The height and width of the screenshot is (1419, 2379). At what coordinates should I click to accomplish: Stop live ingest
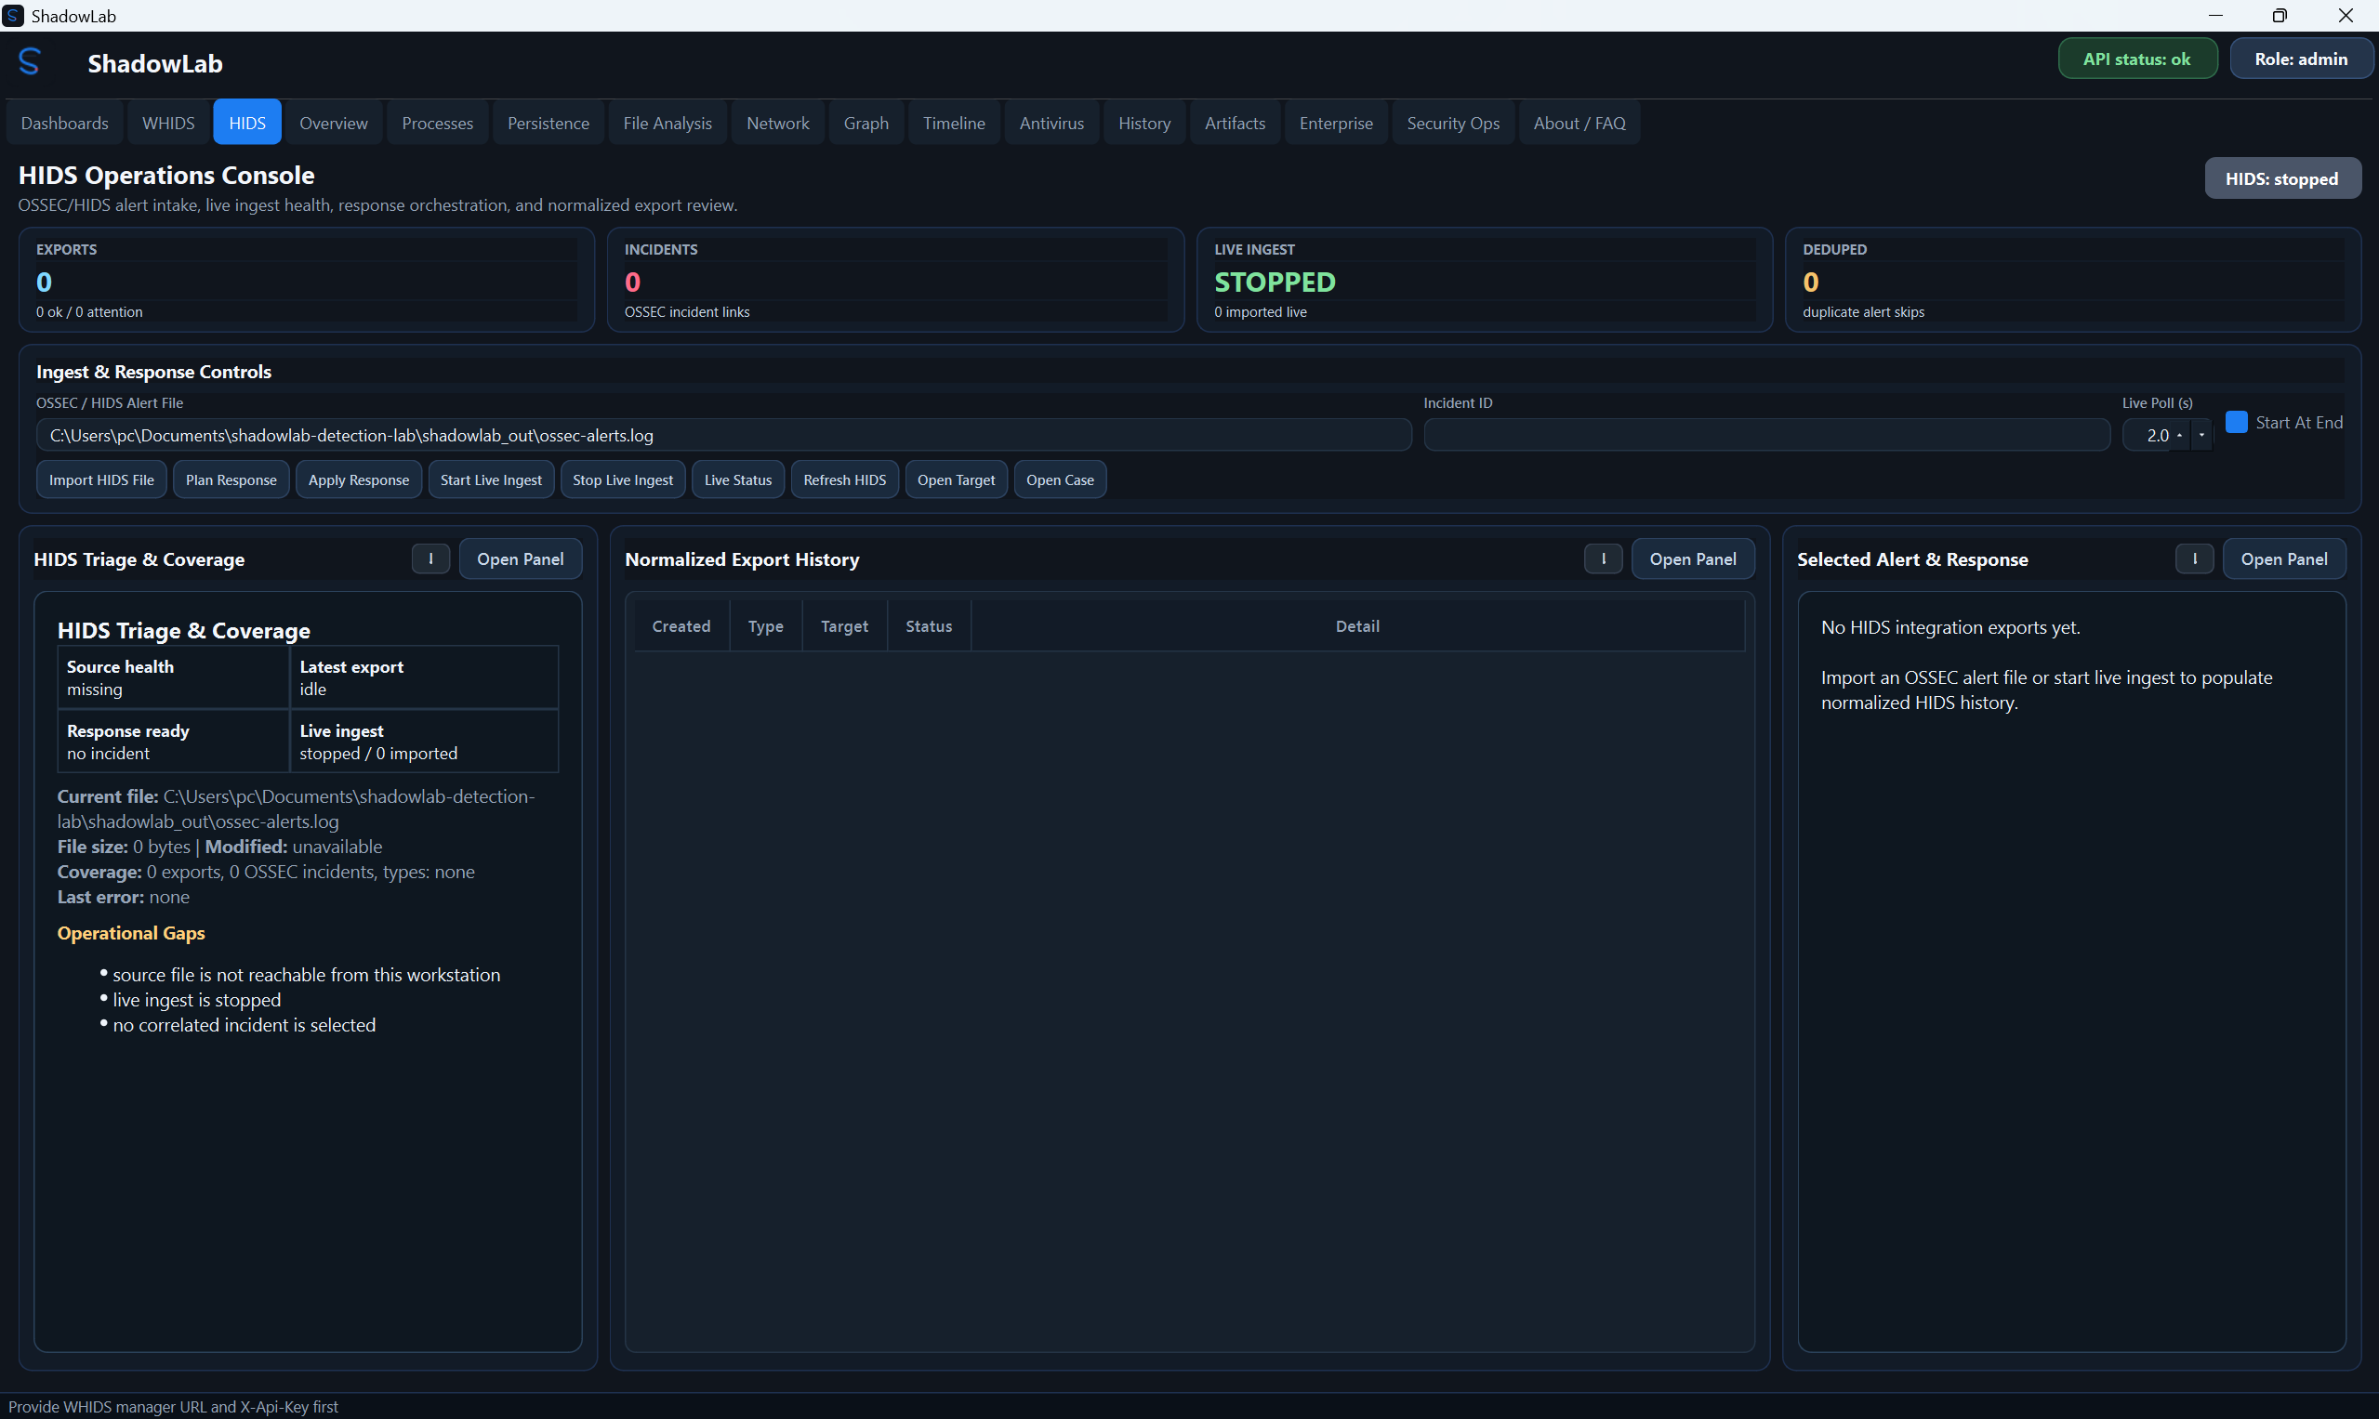pos(623,480)
